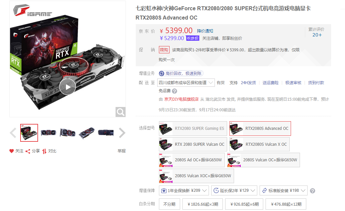This screenshot has height=211, width=345.
Task: Select RTX2080S Vulcan X OC model
Action: (259, 144)
